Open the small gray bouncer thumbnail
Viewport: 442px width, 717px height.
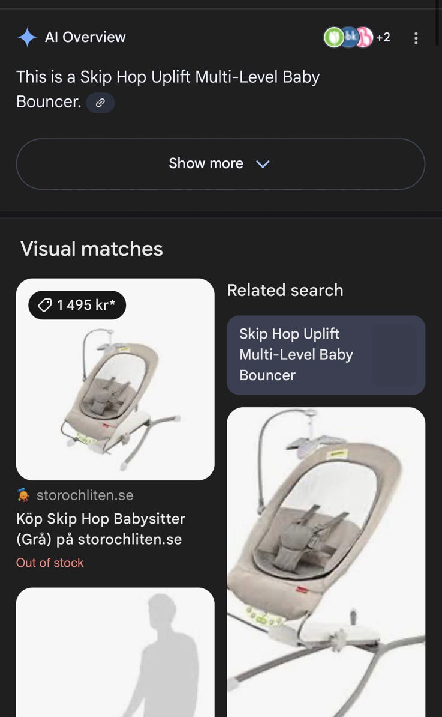click(x=115, y=379)
